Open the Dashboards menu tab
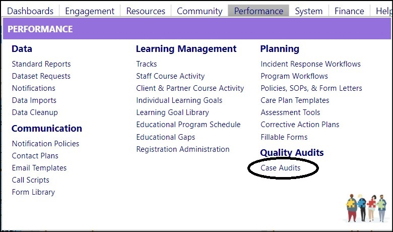The width and height of the screenshot is (393, 232). pyautogui.click(x=30, y=11)
